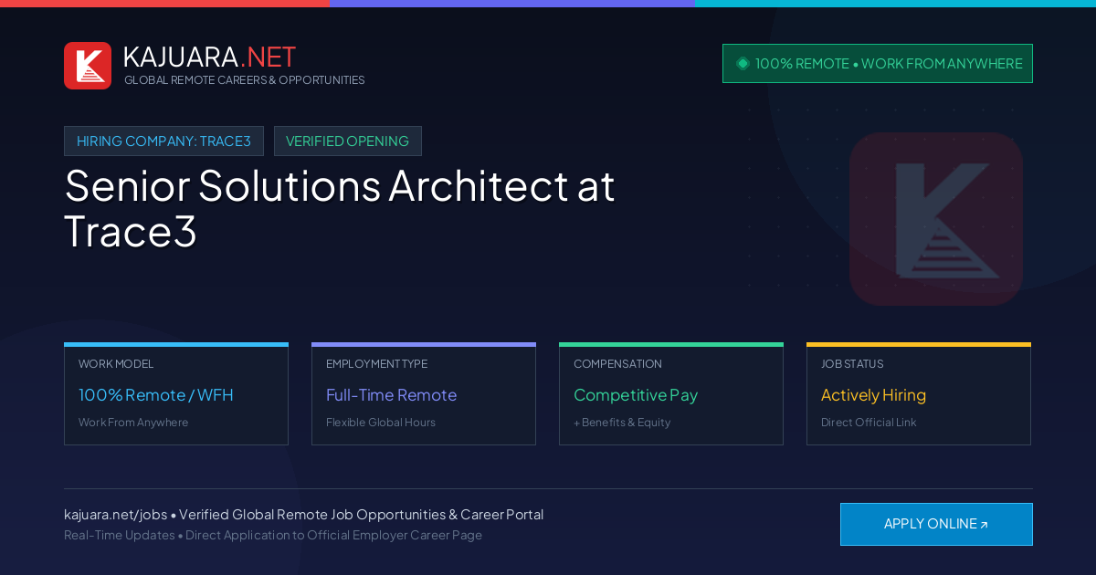Click the Verified Opening tag
Viewport: 1096px width, 575px height.
pyautogui.click(x=348, y=141)
